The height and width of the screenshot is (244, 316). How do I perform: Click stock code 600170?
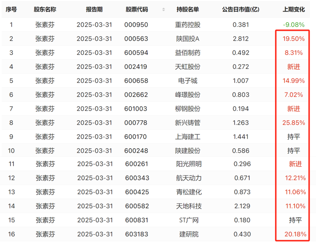pyautogui.click(x=135, y=137)
